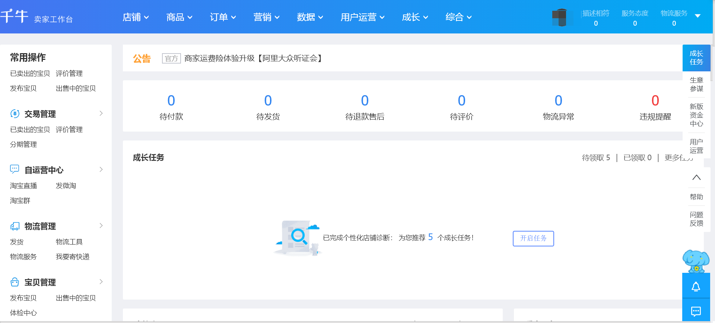Select the 成长任务 right sidebar tab
715x323 pixels.
[x=696, y=58]
